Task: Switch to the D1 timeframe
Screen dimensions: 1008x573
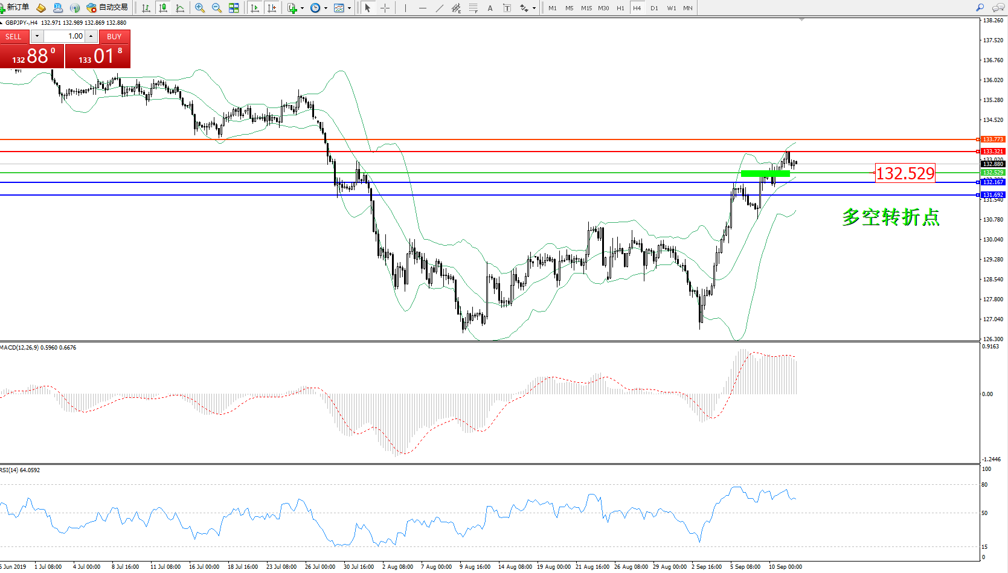Action: tap(654, 8)
